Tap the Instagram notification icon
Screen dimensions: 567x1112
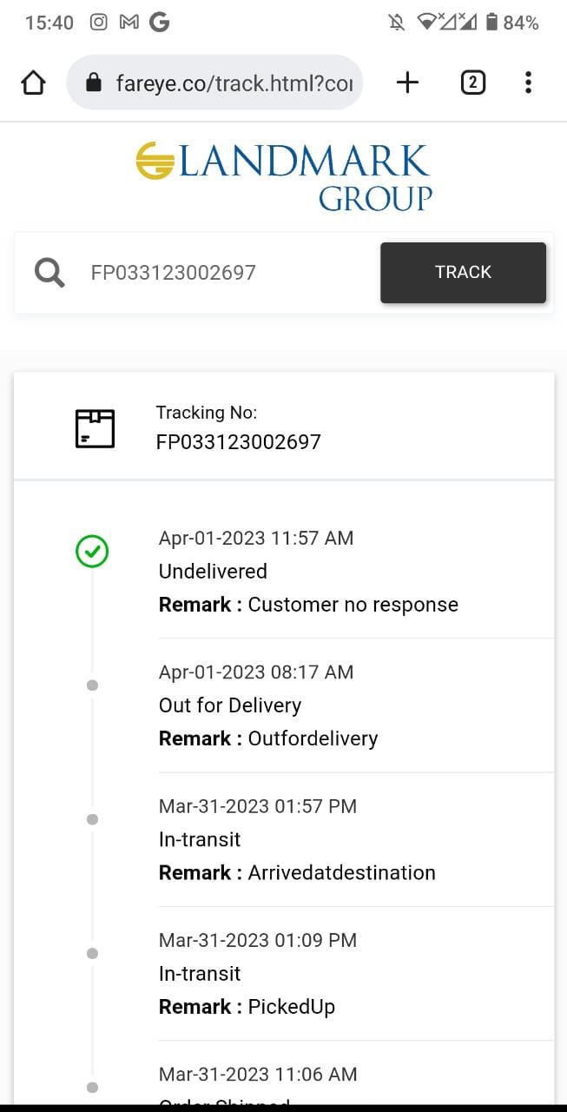[x=99, y=23]
